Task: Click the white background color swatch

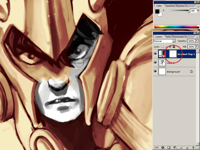Action: point(160,15)
